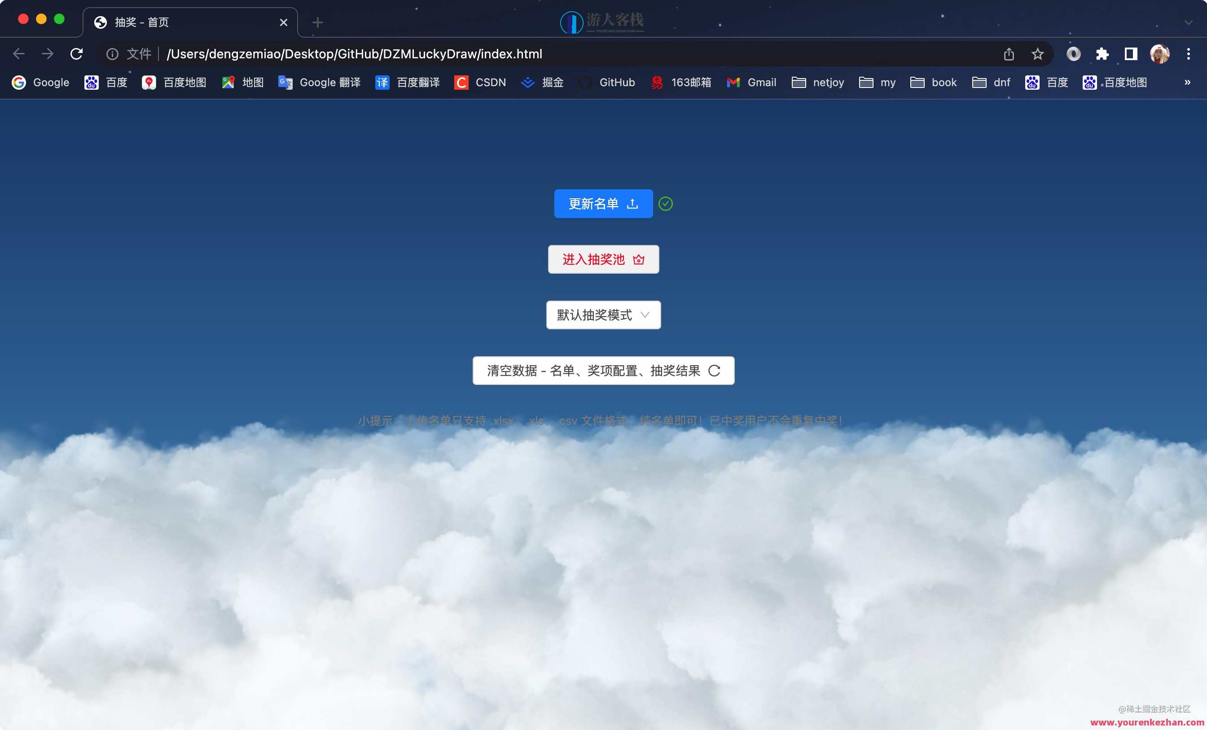Click the 更新名单 upload button
Viewport: 1207px width, 730px height.
[603, 203]
